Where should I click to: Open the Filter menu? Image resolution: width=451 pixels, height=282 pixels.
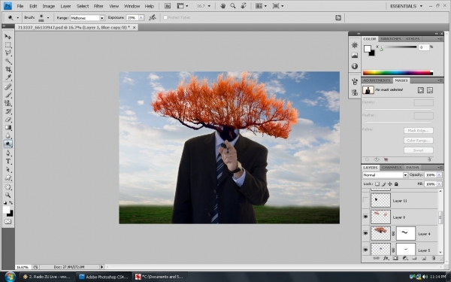click(x=98, y=6)
